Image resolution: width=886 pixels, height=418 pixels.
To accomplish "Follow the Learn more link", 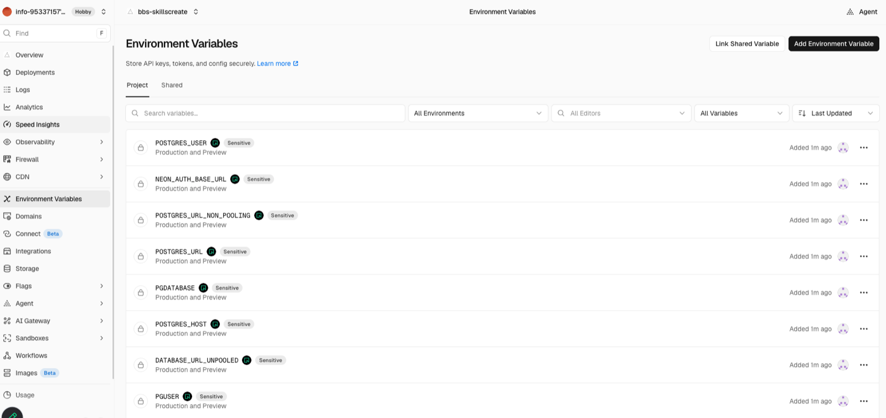I will 277,64.
